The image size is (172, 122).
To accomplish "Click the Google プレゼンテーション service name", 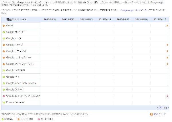I will (20, 64).
